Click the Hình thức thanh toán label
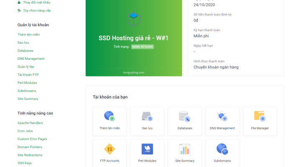The height and width of the screenshot is (167, 289). 209,61
